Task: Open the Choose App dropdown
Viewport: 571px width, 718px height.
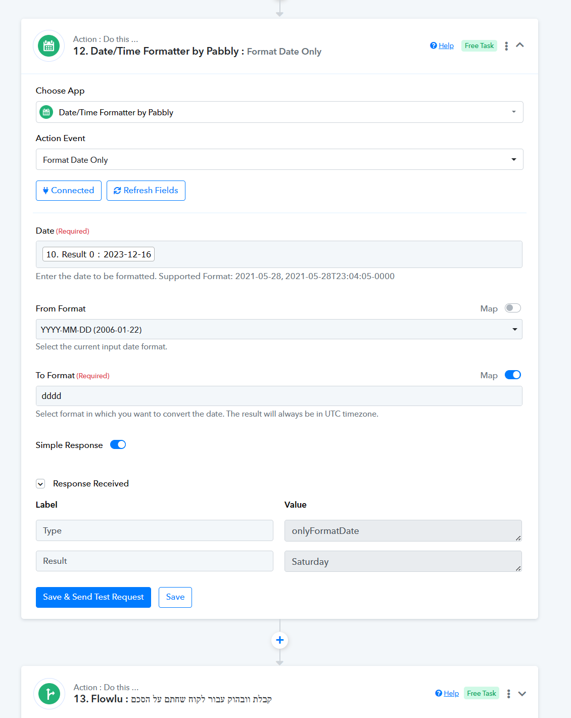Action: point(279,112)
